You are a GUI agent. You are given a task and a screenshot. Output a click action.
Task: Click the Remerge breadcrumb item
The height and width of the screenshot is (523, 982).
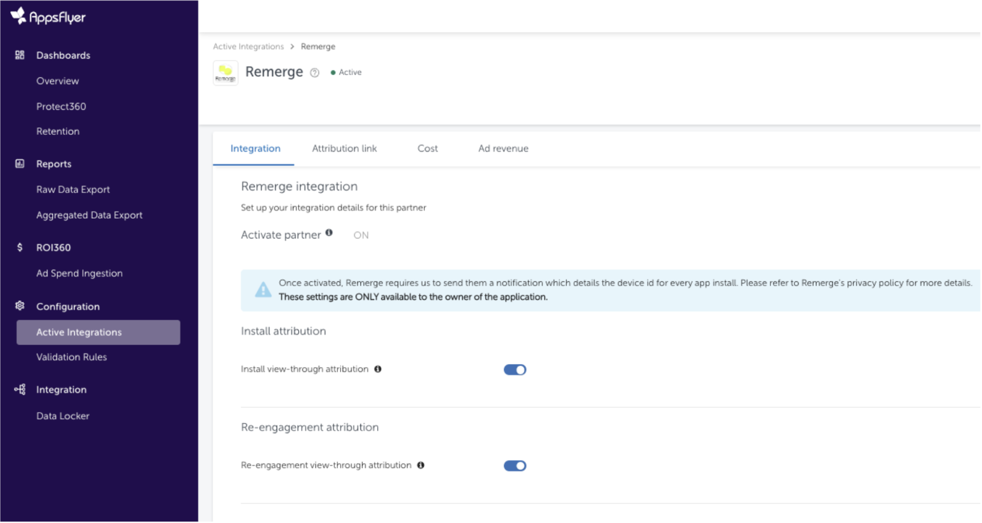[x=318, y=47]
